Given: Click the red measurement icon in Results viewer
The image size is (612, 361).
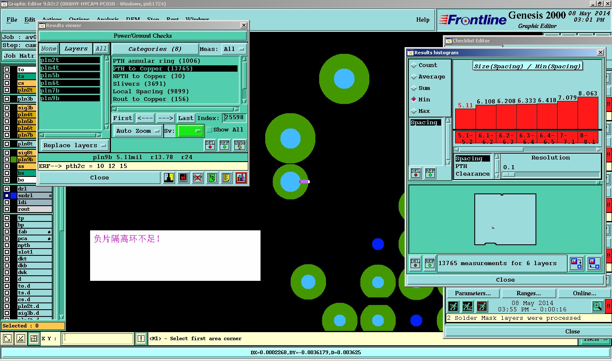Looking at the screenshot, I should tap(184, 178).
